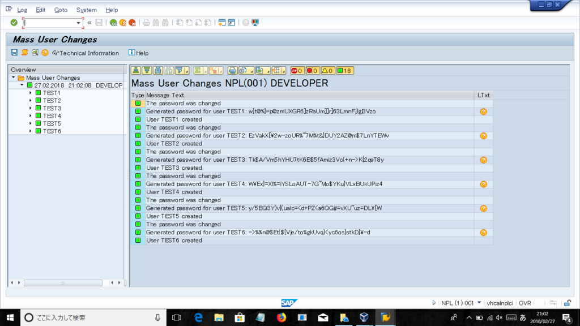Image resolution: width=580 pixels, height=326 pixels.
Task: Click the orange question mark help icon
Action: tap(45, 53)
